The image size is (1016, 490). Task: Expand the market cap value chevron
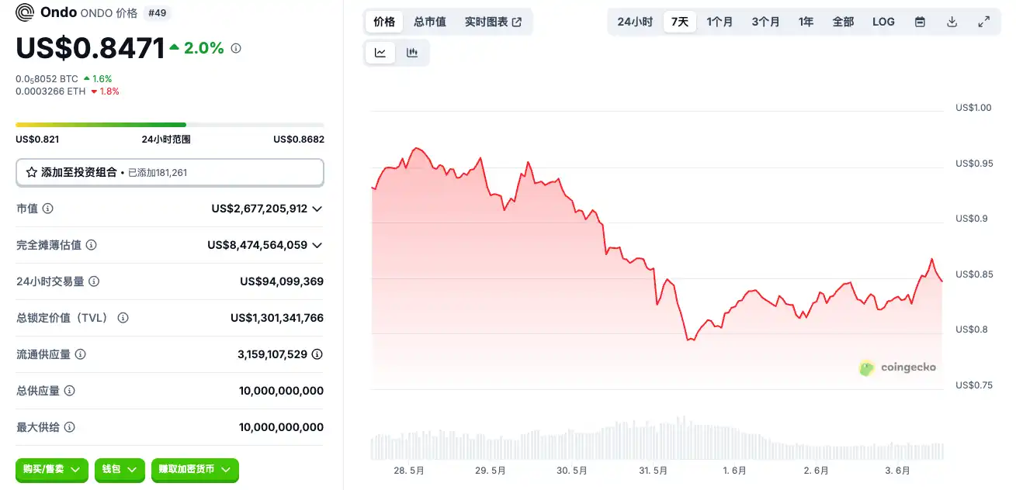click(317, 209)
